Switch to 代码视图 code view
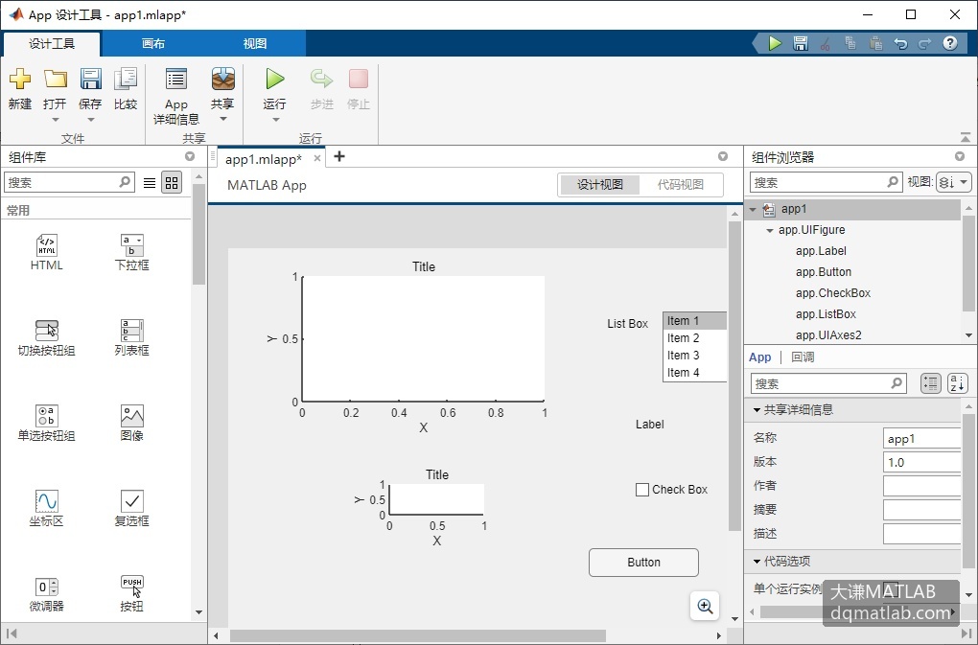978x645 pixels. [x=681, y=184]
